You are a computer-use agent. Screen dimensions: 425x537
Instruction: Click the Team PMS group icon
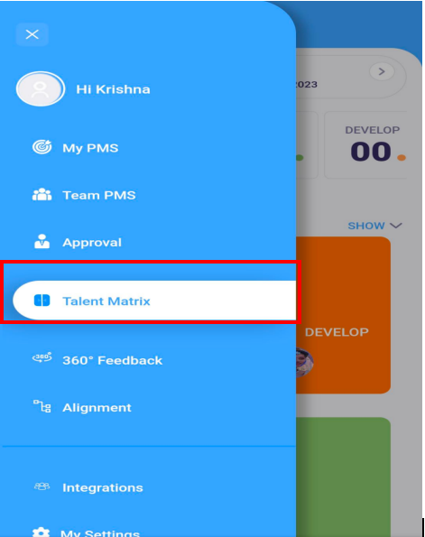coord(42,195)
